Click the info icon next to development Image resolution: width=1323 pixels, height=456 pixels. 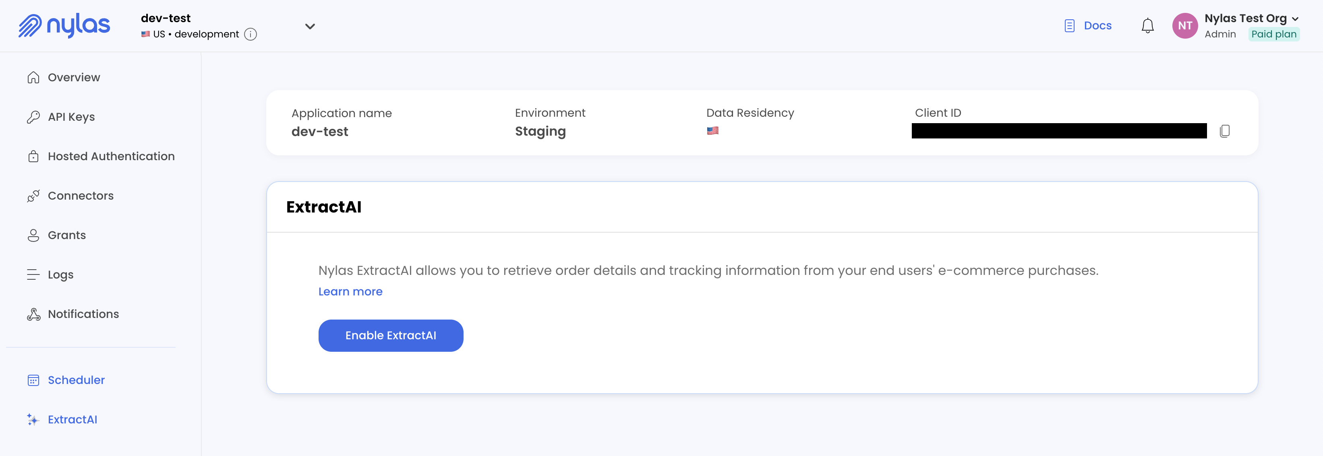click(x=251, y=34)
